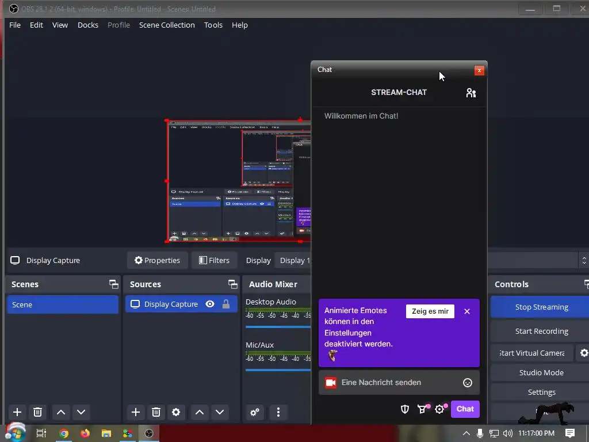Open source Properties button
Image resolution: width=589 pixels, height=442 pixels.
tap(158, 260)
